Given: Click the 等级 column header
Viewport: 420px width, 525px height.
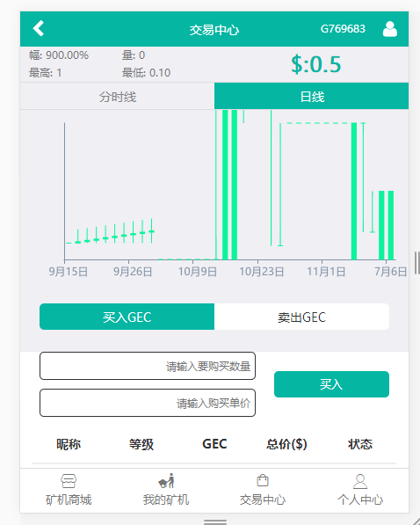Looking at the screenshot, I should click(141, 444).
